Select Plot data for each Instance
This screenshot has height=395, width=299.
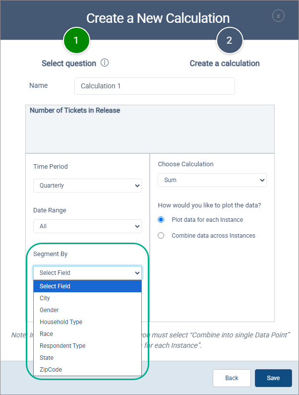(x=161, y=219)
